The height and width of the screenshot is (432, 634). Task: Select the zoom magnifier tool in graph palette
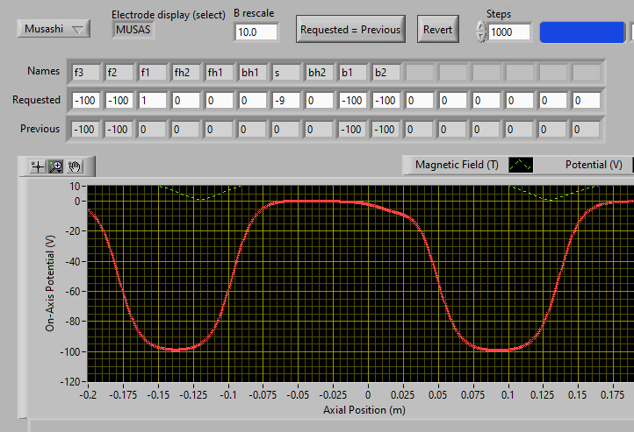pyautogui.click(x=56, y=166)
